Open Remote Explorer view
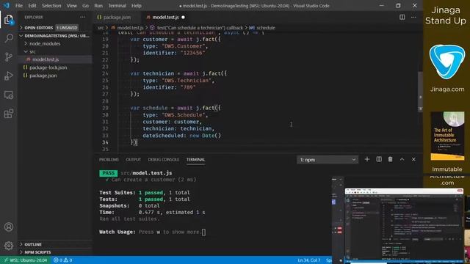Viewport: 470px width, 264px height. 9,95
